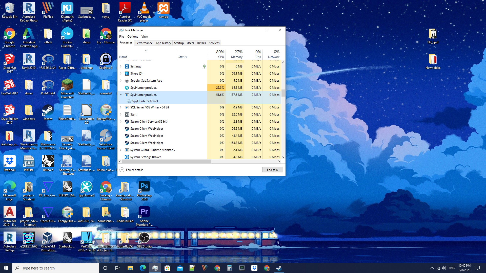Open the Windows Start button

click(x=6, y=268)
